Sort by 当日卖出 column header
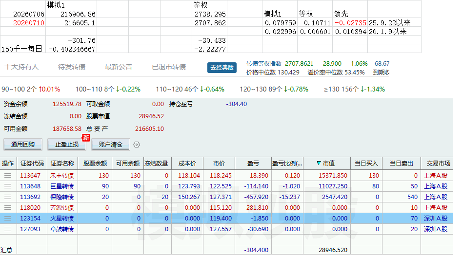The width and height of the screenshot is (462, 274). (402, 164)
